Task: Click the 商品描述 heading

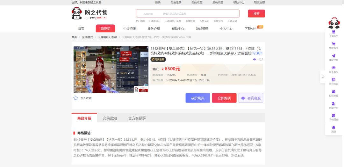Action: point(84,133)
